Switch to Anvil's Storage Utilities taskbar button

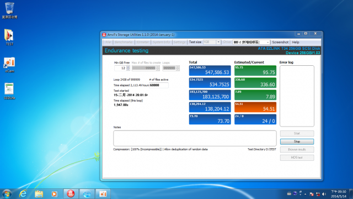point(71,194)
